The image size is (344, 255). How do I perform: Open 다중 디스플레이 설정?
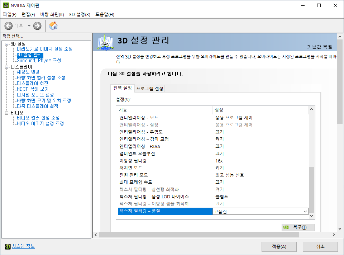[x=38, y=106]
